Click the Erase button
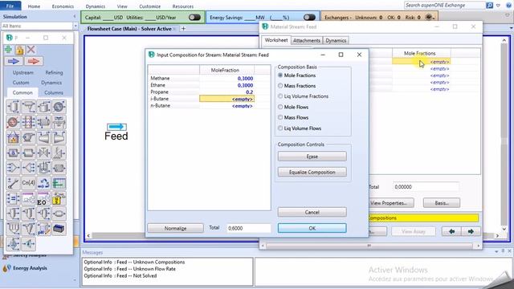Image resolution: width=514 pixels, height=289 pixels. point(312,157)
